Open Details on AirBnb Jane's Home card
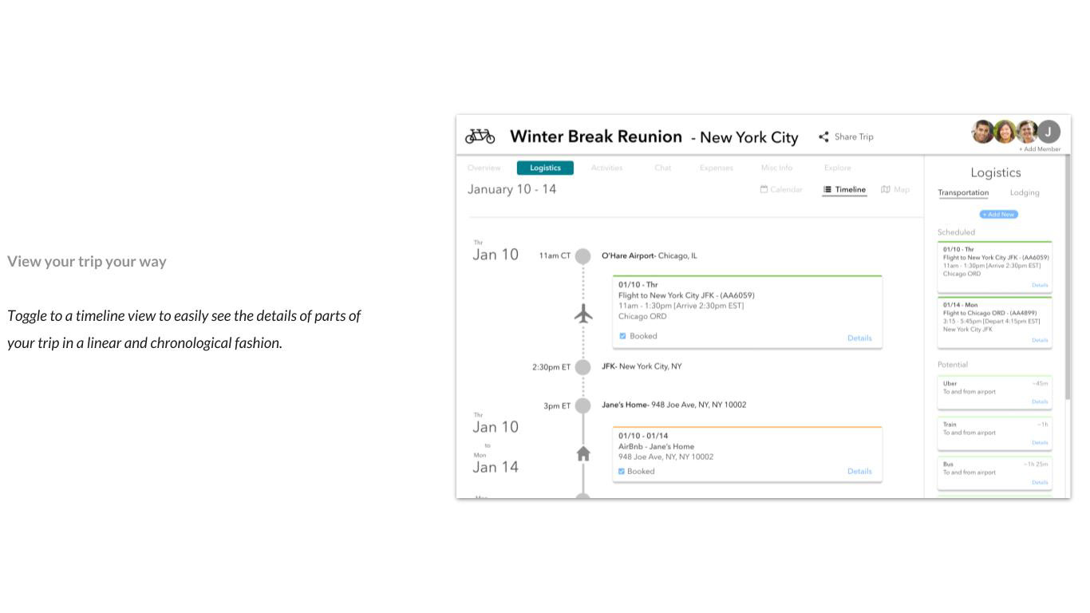The width and height of the screenshot is (1090, 613). [859, 472]
